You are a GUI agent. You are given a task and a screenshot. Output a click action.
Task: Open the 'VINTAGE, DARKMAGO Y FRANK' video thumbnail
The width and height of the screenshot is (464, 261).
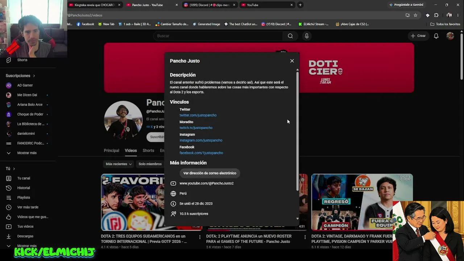[362, 202]
